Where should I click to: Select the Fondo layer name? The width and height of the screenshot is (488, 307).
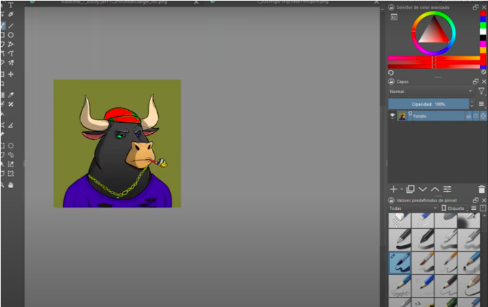420,116
